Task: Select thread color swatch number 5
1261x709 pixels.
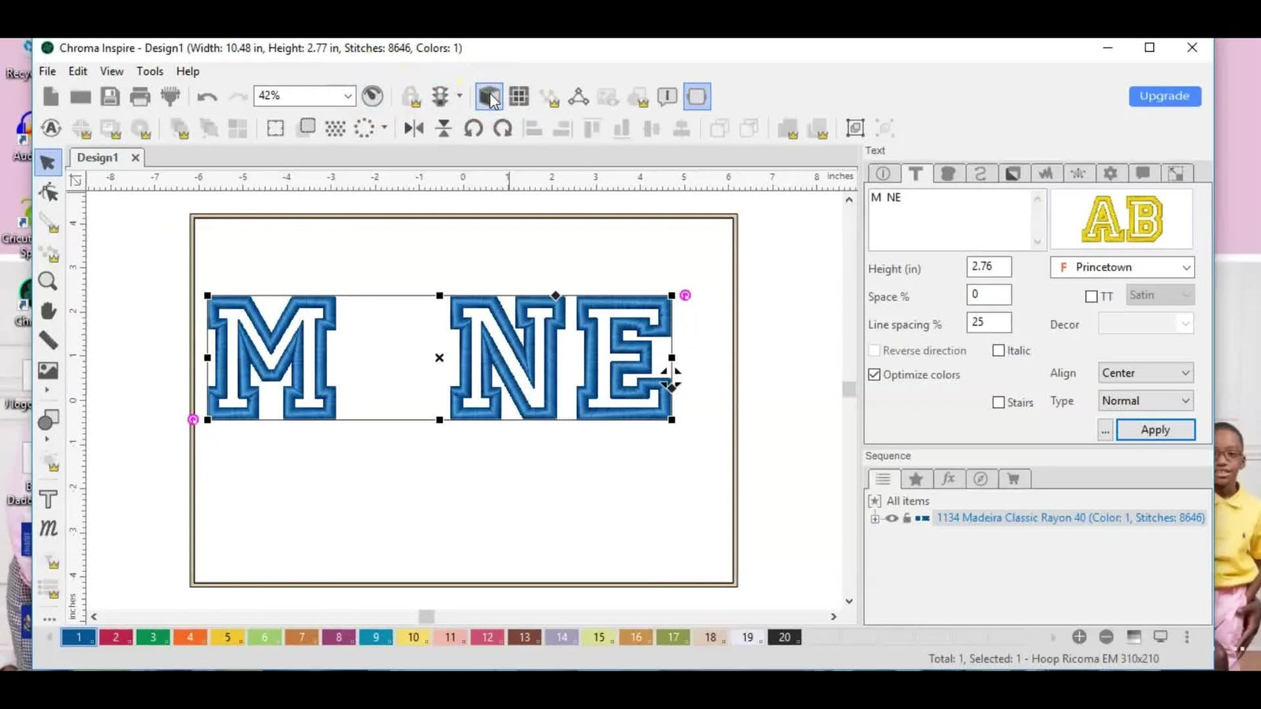Action: pos(228,637)
